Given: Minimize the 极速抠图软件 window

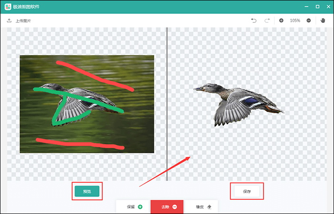Looking at the screenshot, I should pos(306,7).
